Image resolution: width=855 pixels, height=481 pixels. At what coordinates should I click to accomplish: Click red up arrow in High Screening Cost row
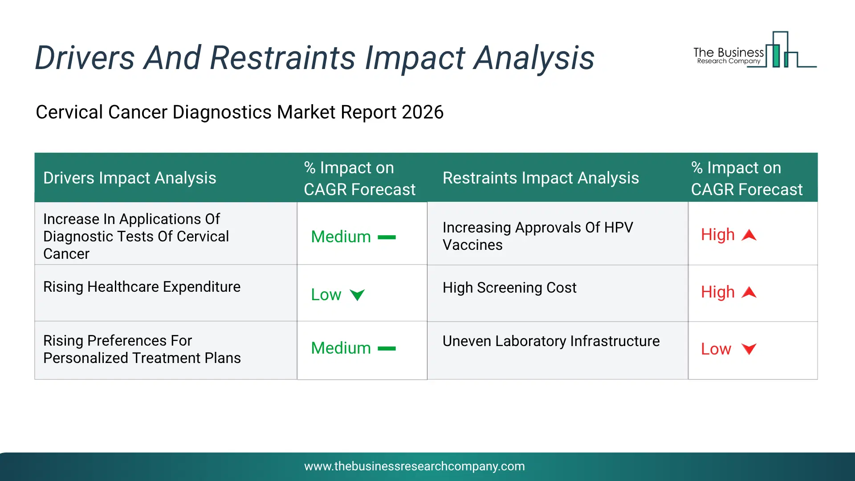click(x=749, y=292)
